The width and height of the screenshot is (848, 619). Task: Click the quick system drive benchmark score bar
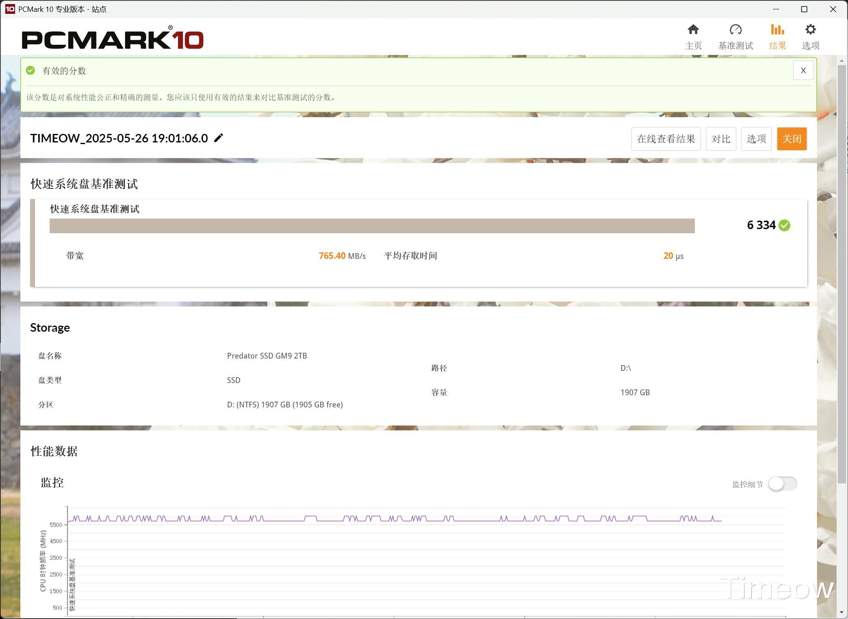(x=372, y=226)
